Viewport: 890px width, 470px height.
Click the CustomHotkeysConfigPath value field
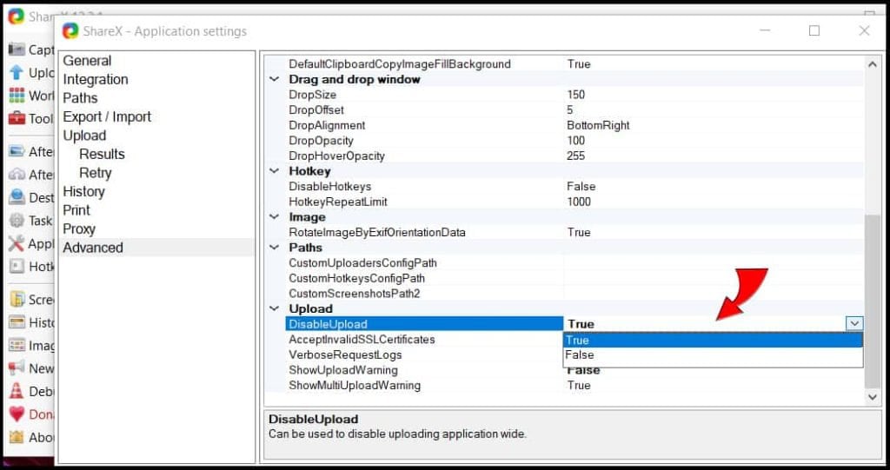tap(714, 278)
